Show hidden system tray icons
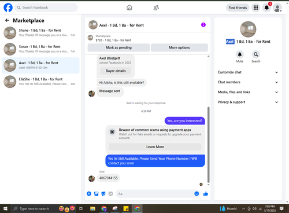 243,208
